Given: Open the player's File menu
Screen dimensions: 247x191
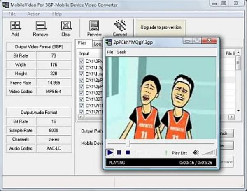Looking at the screenshot, I should 110,52.
